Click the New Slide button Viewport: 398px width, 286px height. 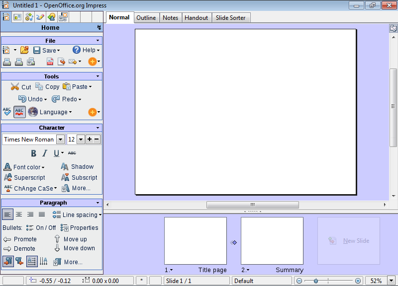[349, 241]
